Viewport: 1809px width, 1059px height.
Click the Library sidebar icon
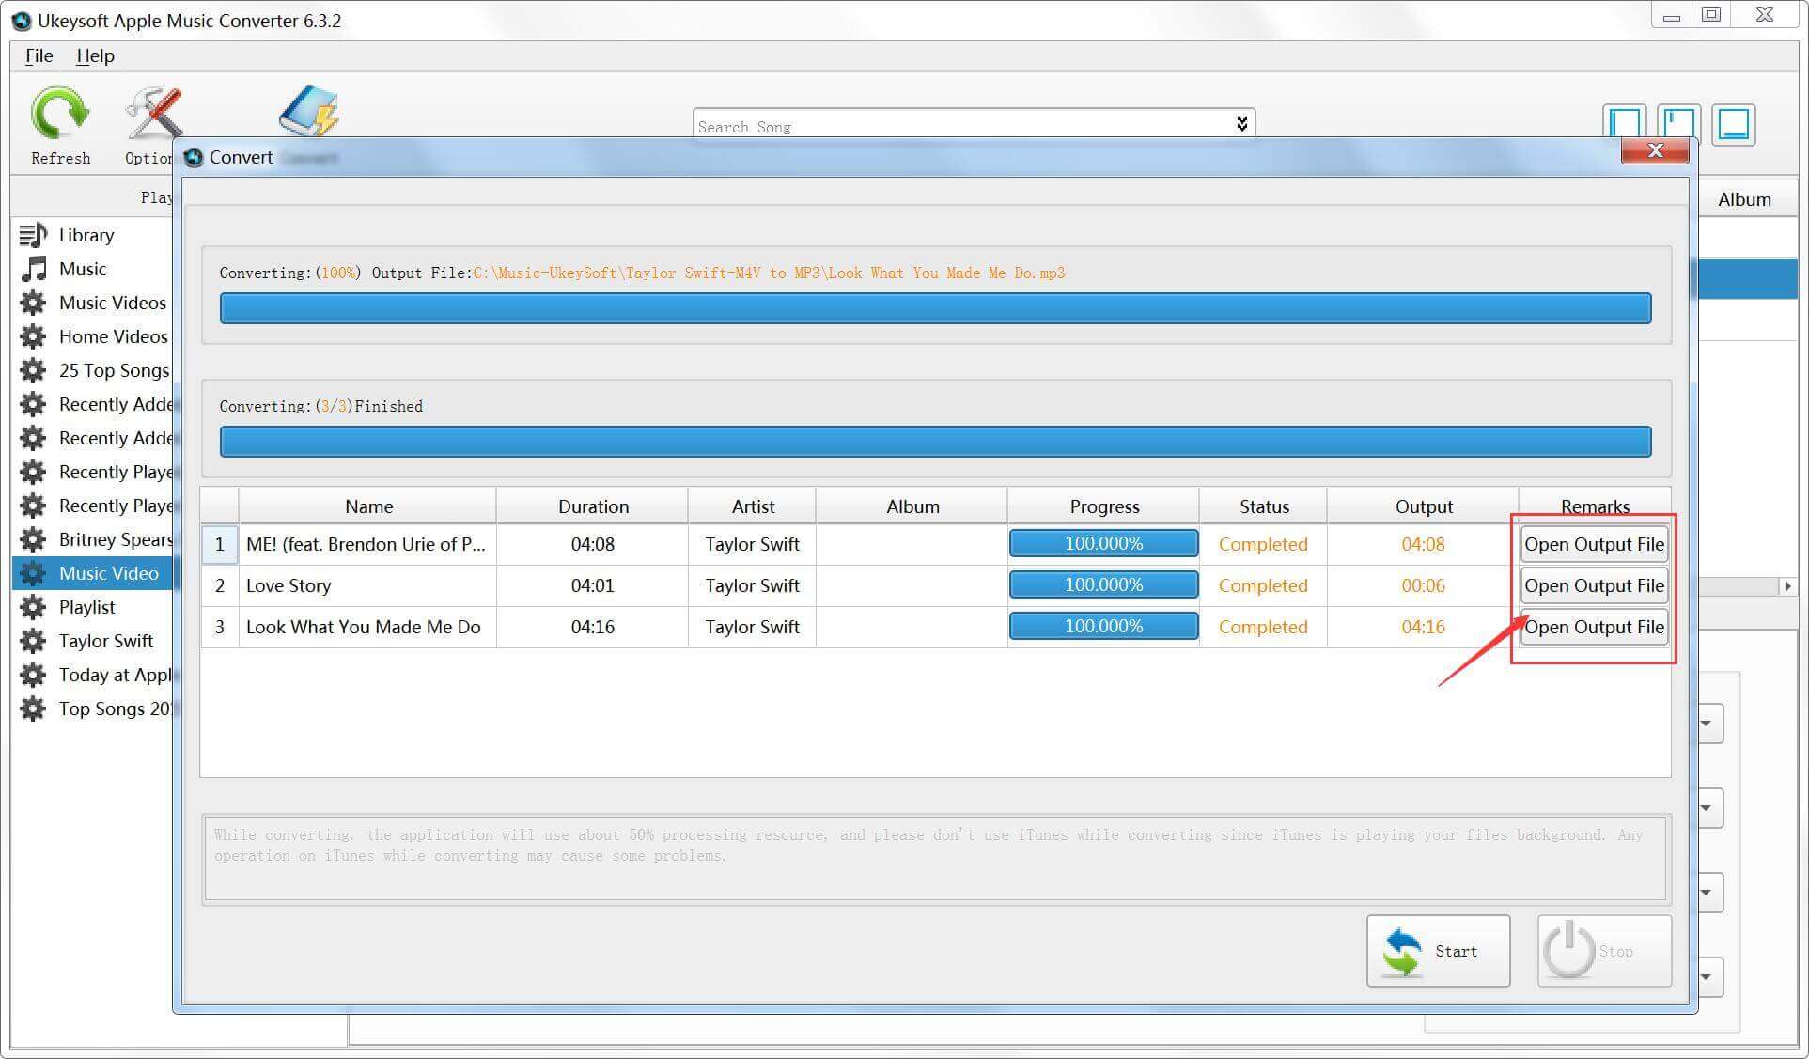[x=30, y=233]
